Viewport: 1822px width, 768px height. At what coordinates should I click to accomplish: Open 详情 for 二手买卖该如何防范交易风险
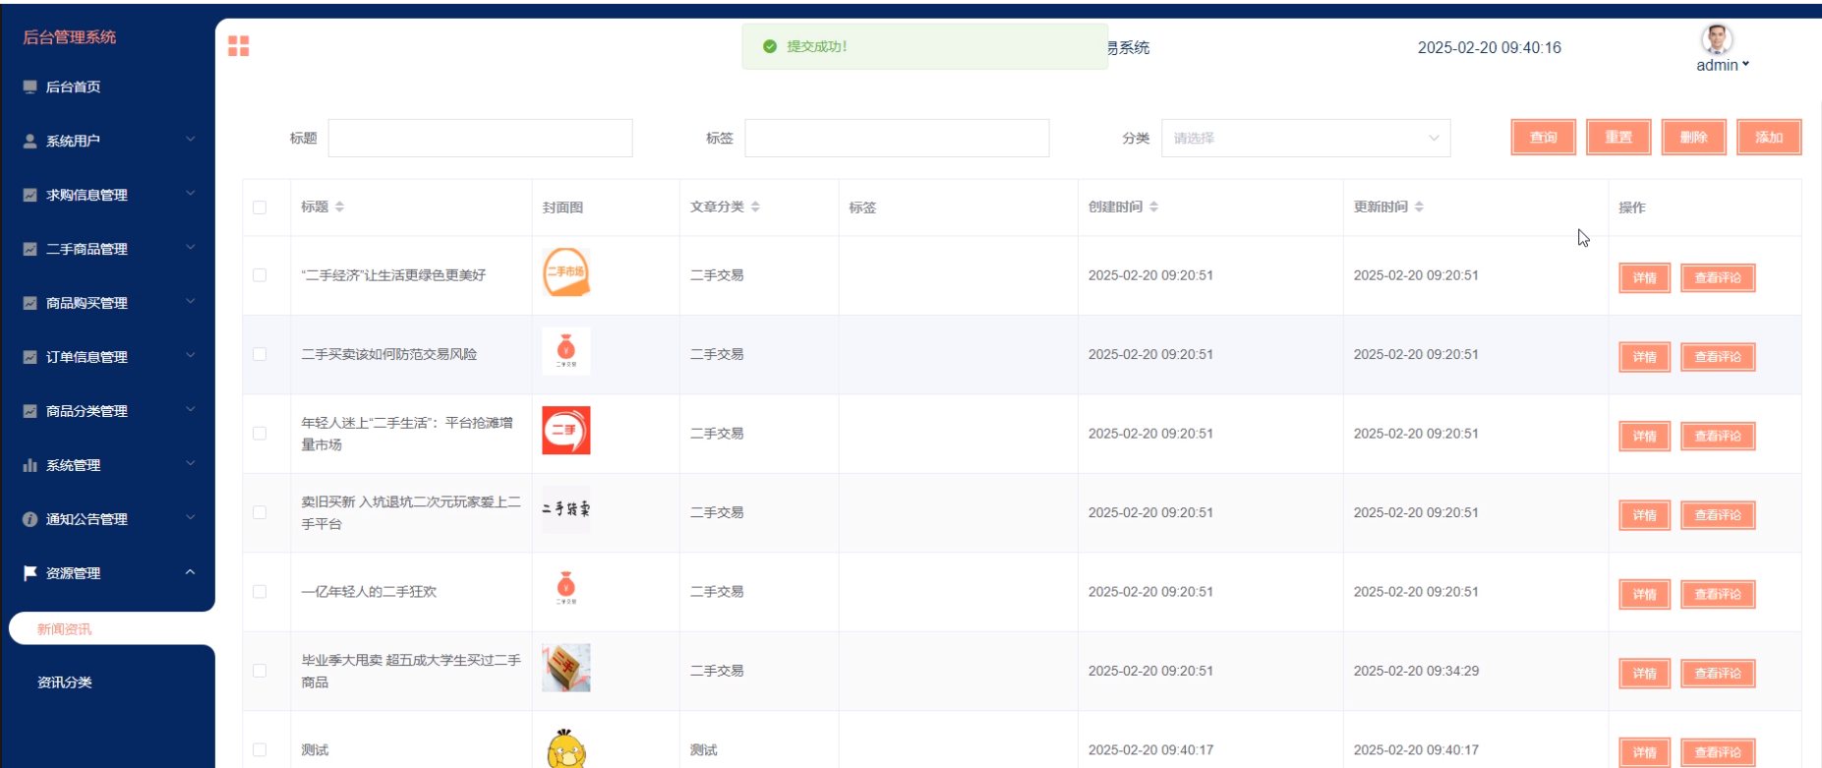pos(1645,357)
